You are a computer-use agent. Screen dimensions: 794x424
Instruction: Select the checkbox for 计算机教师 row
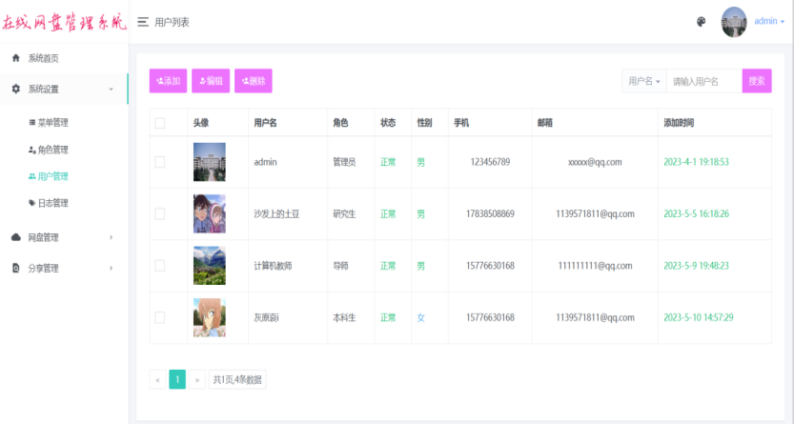click(x=160, y=266)
